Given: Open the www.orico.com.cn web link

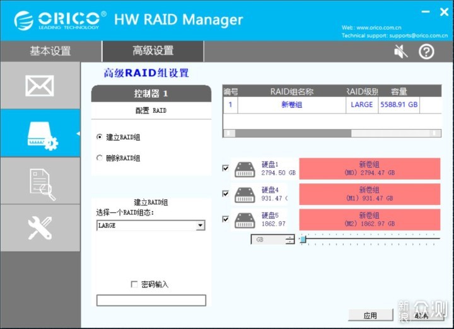Looking at the screenshot, I should (x=379, y=28).
